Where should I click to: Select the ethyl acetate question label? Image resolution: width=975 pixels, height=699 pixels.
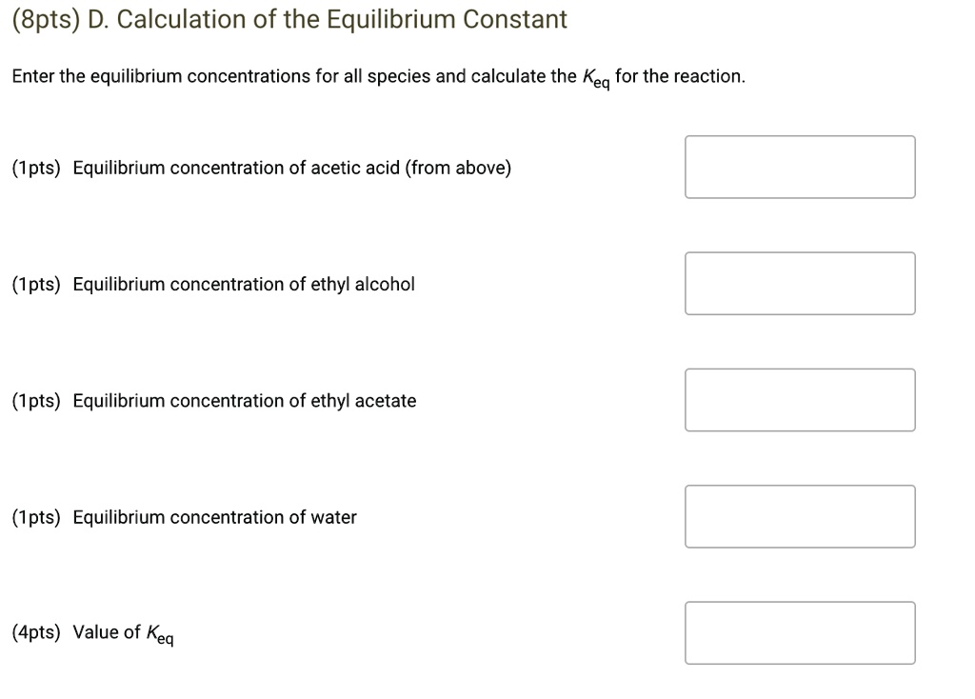point(245,401)
